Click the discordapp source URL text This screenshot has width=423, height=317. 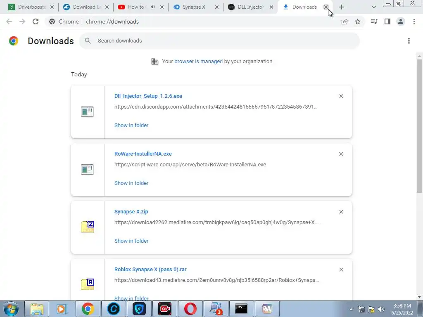click(x=216, y=107)
